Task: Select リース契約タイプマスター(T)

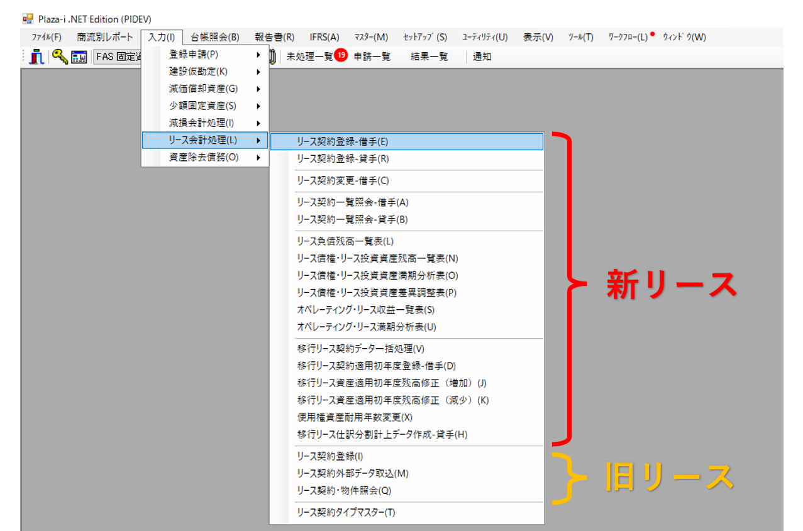Action: coord(407,512)
